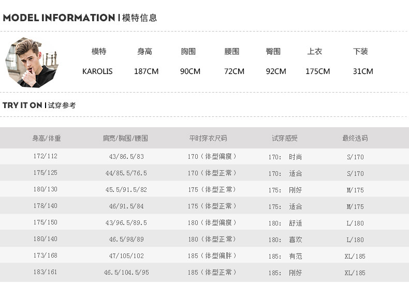Click the TRY IT ON heading
Screen dimensions: 409x300
[22, 105]
